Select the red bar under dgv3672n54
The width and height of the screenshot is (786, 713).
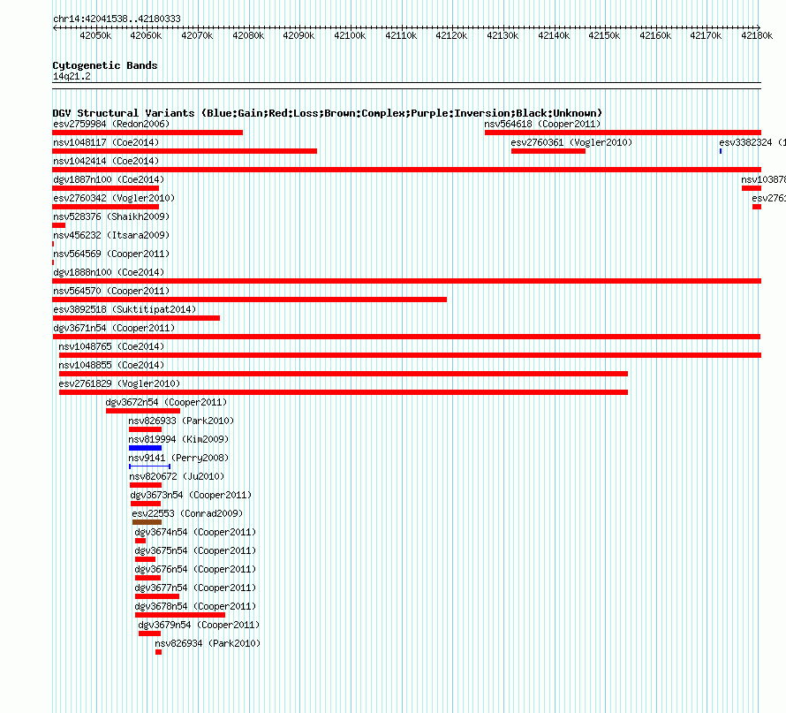(143, 411)
